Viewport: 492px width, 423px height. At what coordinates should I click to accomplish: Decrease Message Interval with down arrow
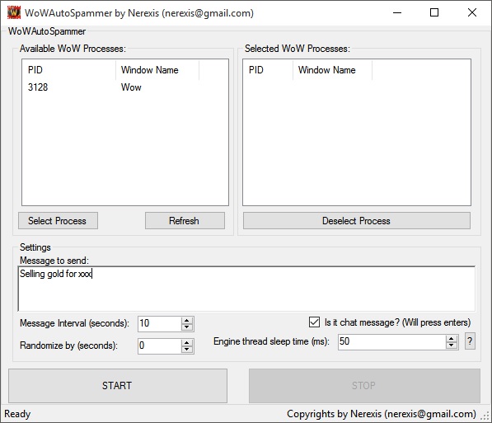[187, 327]
